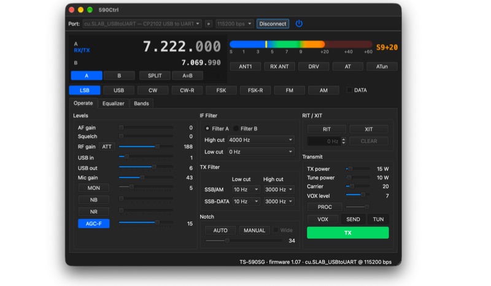The width and height of the screenshot is (491, 286).
Task: Toggle the RIT button
Action: click(327, 129)
